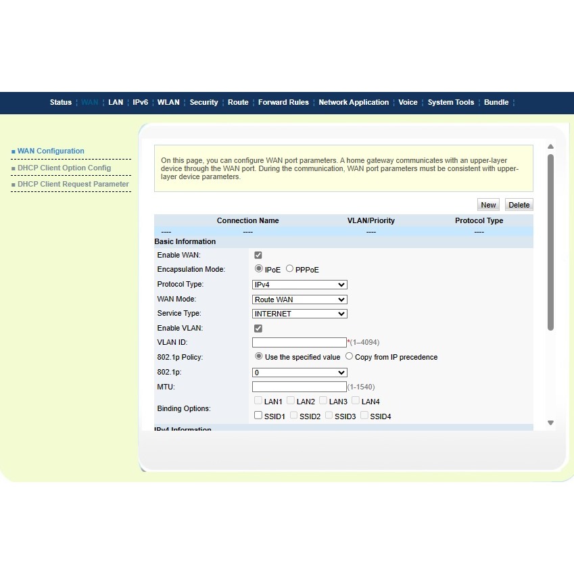Expand the 802.1p priority dropdown
574x574 pixels.
click(x=300, y=373)
